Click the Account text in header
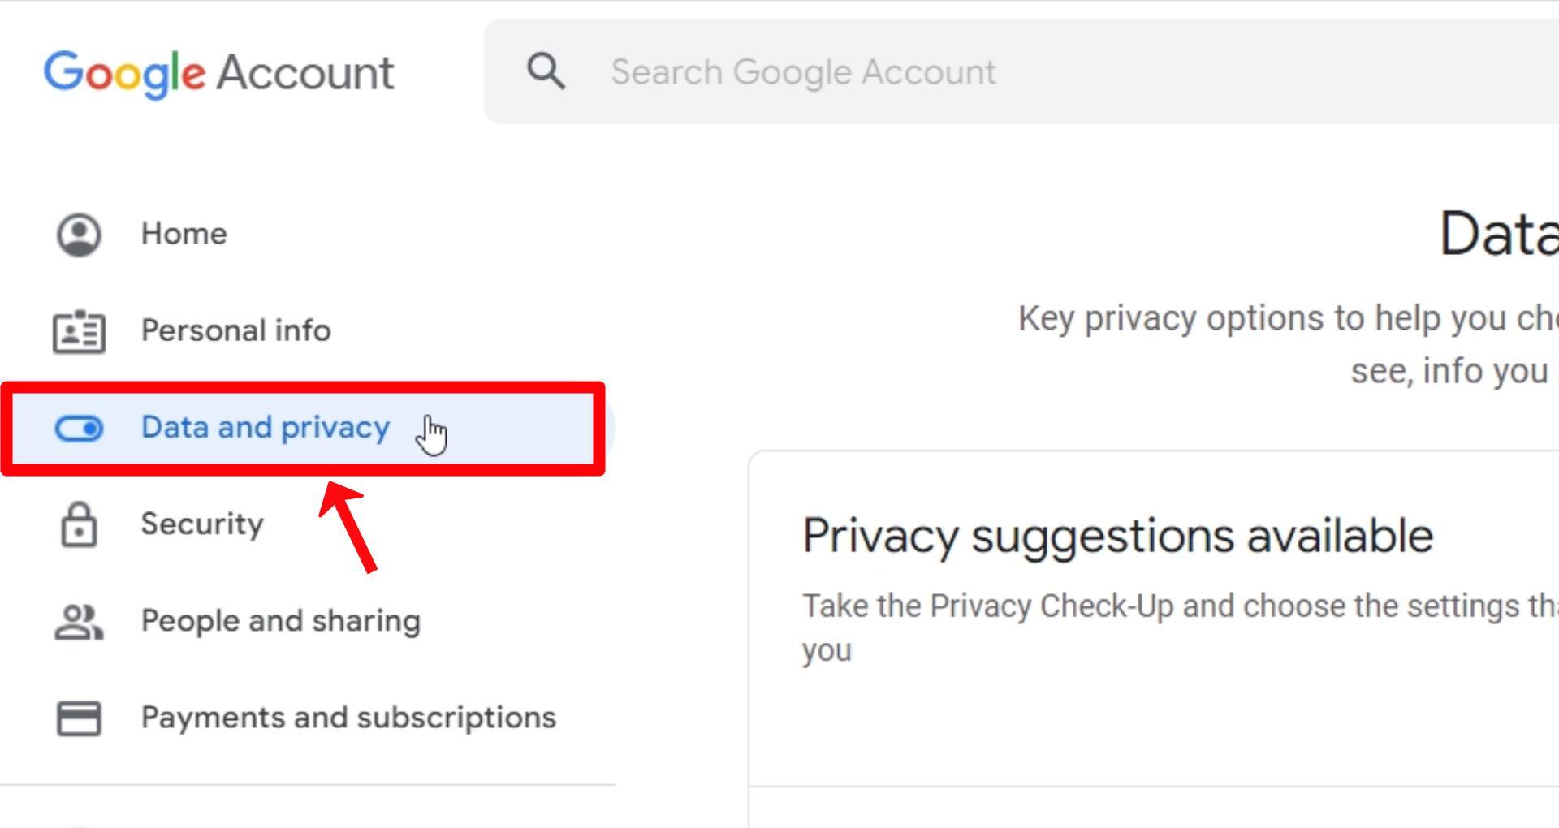The width and height of the screenshot is (1559, 828). pos(305,73)
